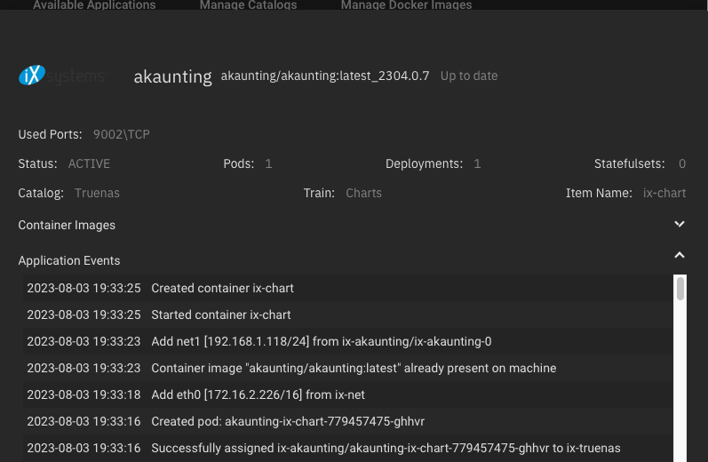Click the image tag akaunting/akaunting:latest_2304.0.7

[325, 76]
